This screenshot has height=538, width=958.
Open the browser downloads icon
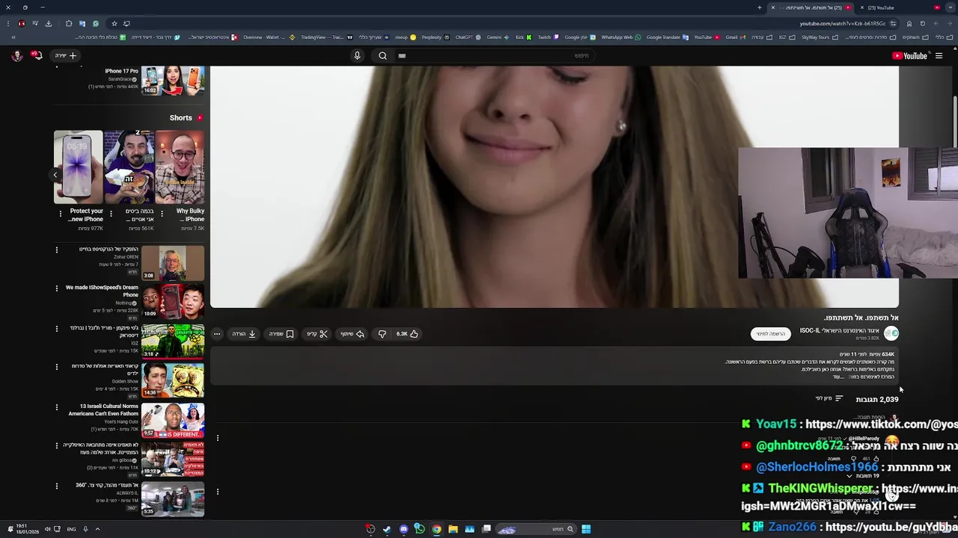tap(48, 23)
